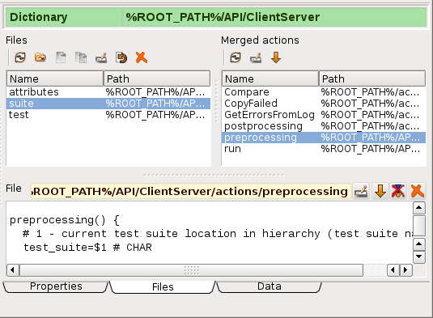Click the code editor horizontal scrollbar
The image size is (433, 318).
(x=191, y=270)
